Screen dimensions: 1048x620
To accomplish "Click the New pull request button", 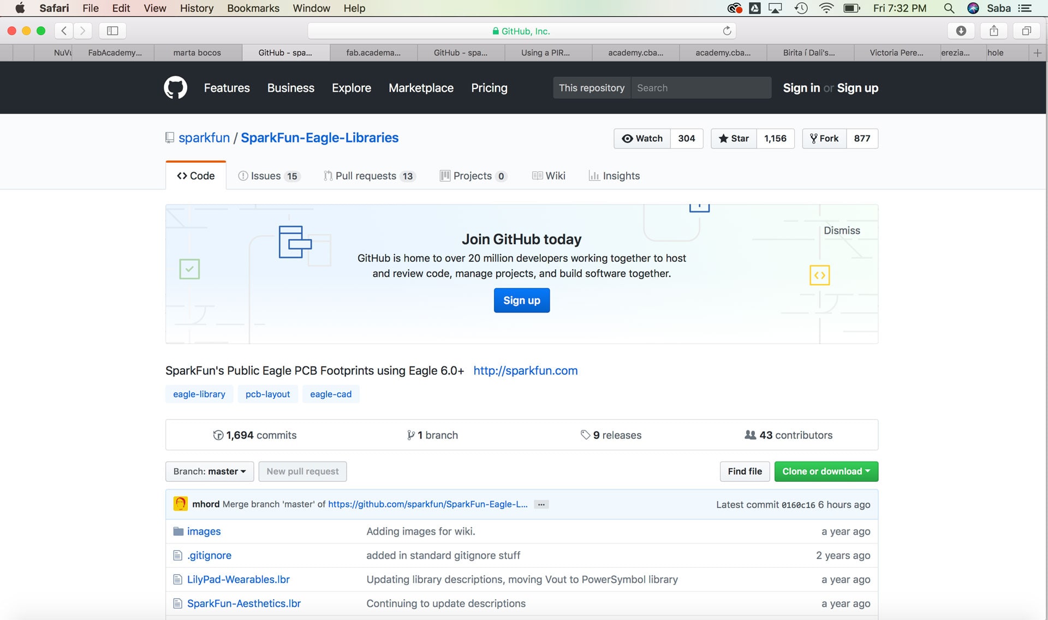I will (302, 471).
